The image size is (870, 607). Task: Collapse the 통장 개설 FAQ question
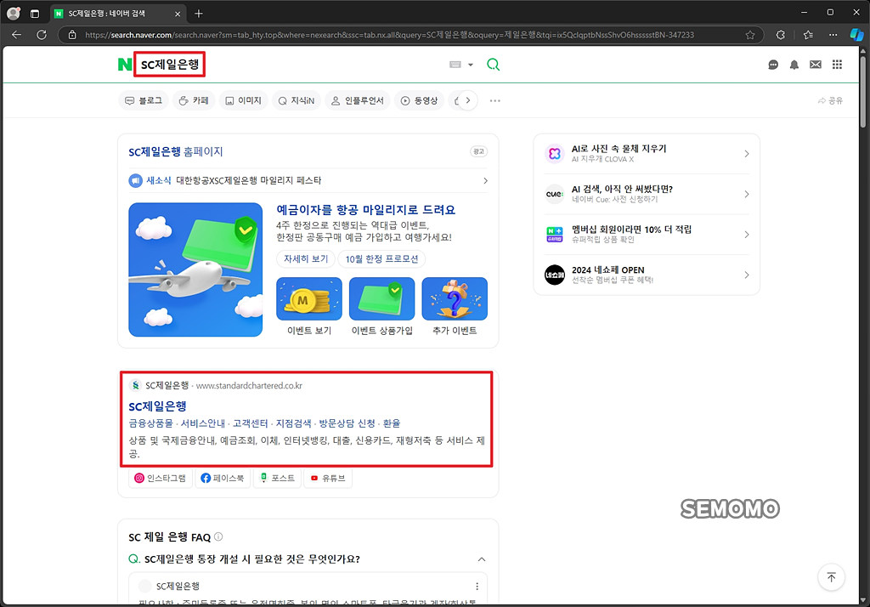482,559
